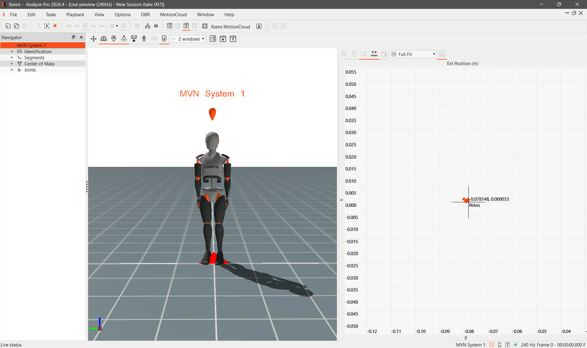587x348 pixels.
Task: Click the export view icon
Action: 233,39
